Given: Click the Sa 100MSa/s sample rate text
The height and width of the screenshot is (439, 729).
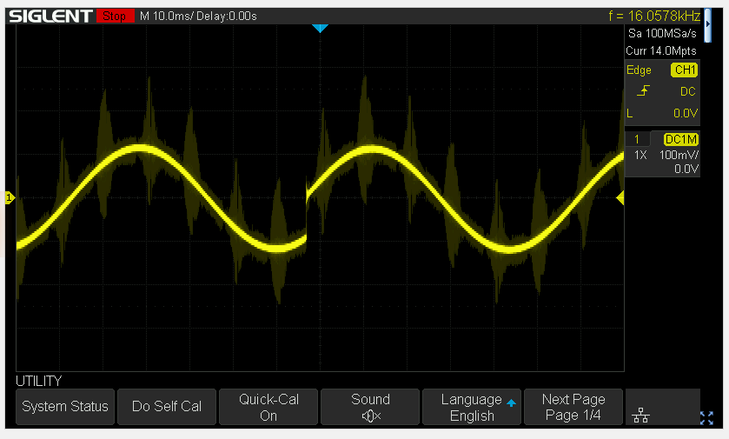Looking at the screenshot, I should (662, 34).
